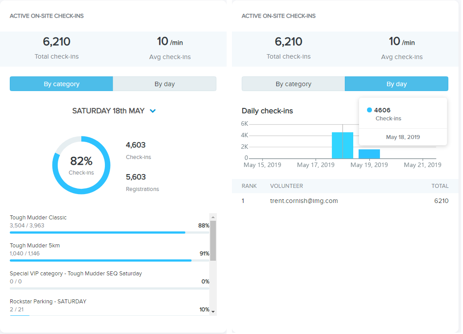The height and width of the screenshot is (334, 463).
Task: Click the May 18, 2019 tooltip date
Action: click(403, 137)
